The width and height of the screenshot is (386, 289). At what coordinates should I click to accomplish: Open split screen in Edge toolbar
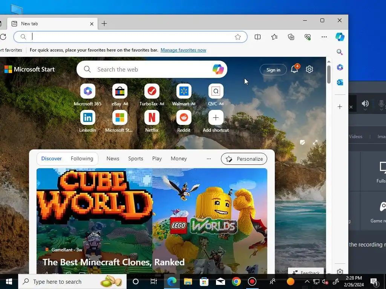pyautogui.click(x=257, y=37)
